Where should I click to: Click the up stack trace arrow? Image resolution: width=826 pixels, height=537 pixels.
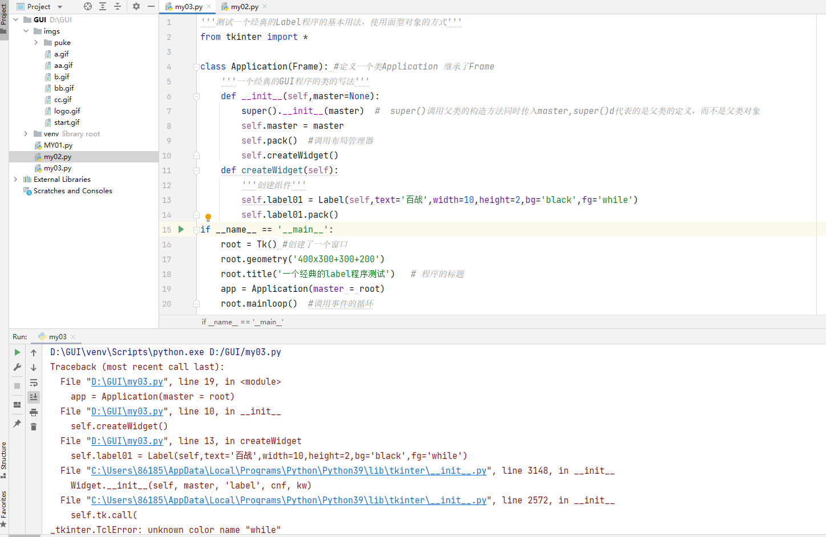[x=34, y=352]
